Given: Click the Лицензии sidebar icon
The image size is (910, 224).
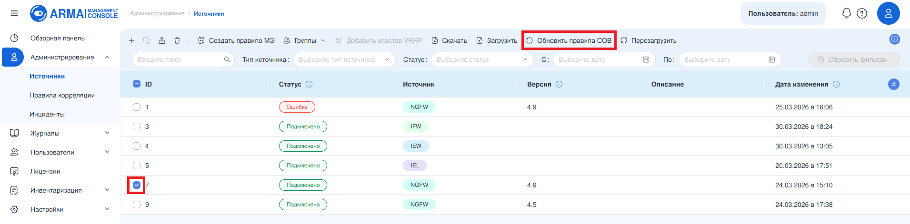Looking at the screenshot, I should [14, 171].
